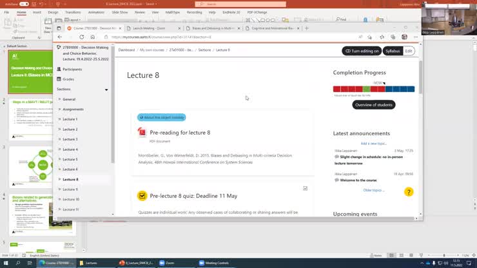Click the browser home icon
Viewport: 477px width, 268px height.
point(93,37)
